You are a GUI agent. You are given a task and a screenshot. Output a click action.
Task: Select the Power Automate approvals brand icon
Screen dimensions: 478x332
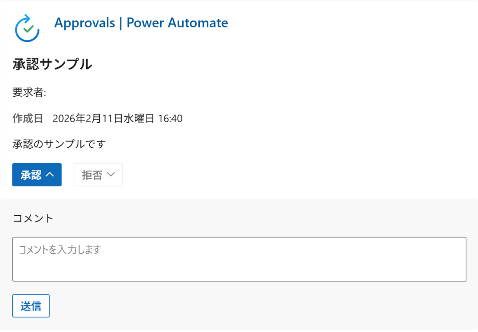click(27, 28)
